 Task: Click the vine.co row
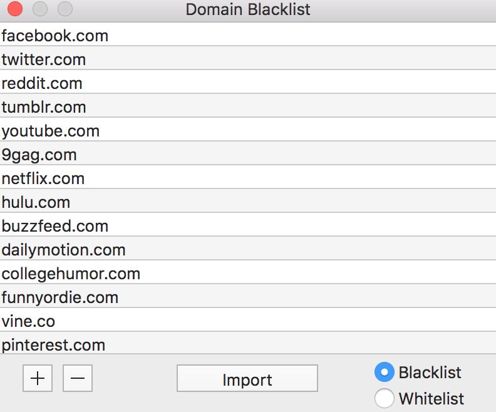28,321
